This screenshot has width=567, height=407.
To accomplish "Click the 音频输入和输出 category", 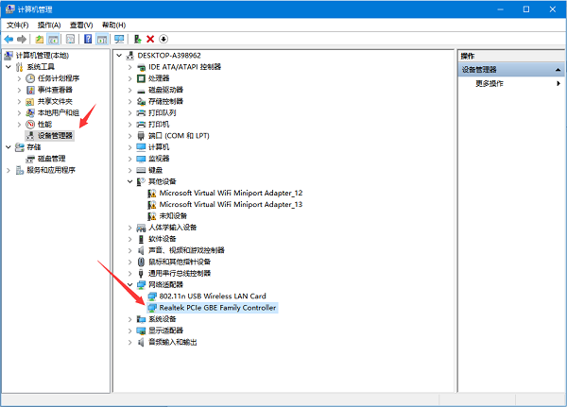I will point(173,342).
